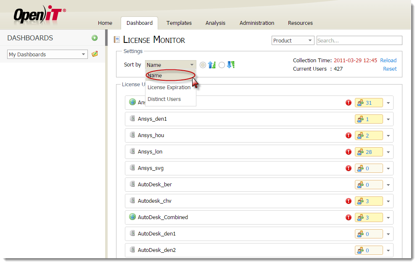Click the red alert icon beside the 31 users badge
Image resolution: width=415 pixels, height=262 pixels.
[x=348, y=103]
